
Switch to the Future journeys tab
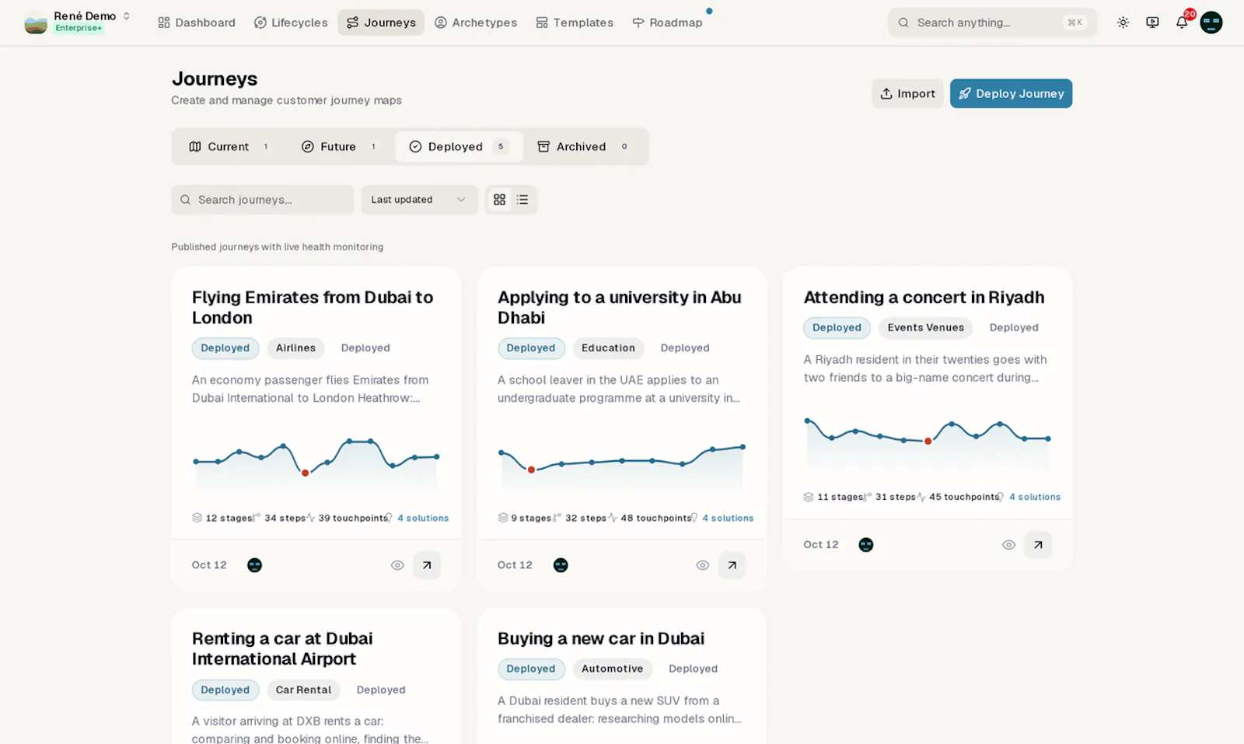(339, 147)
